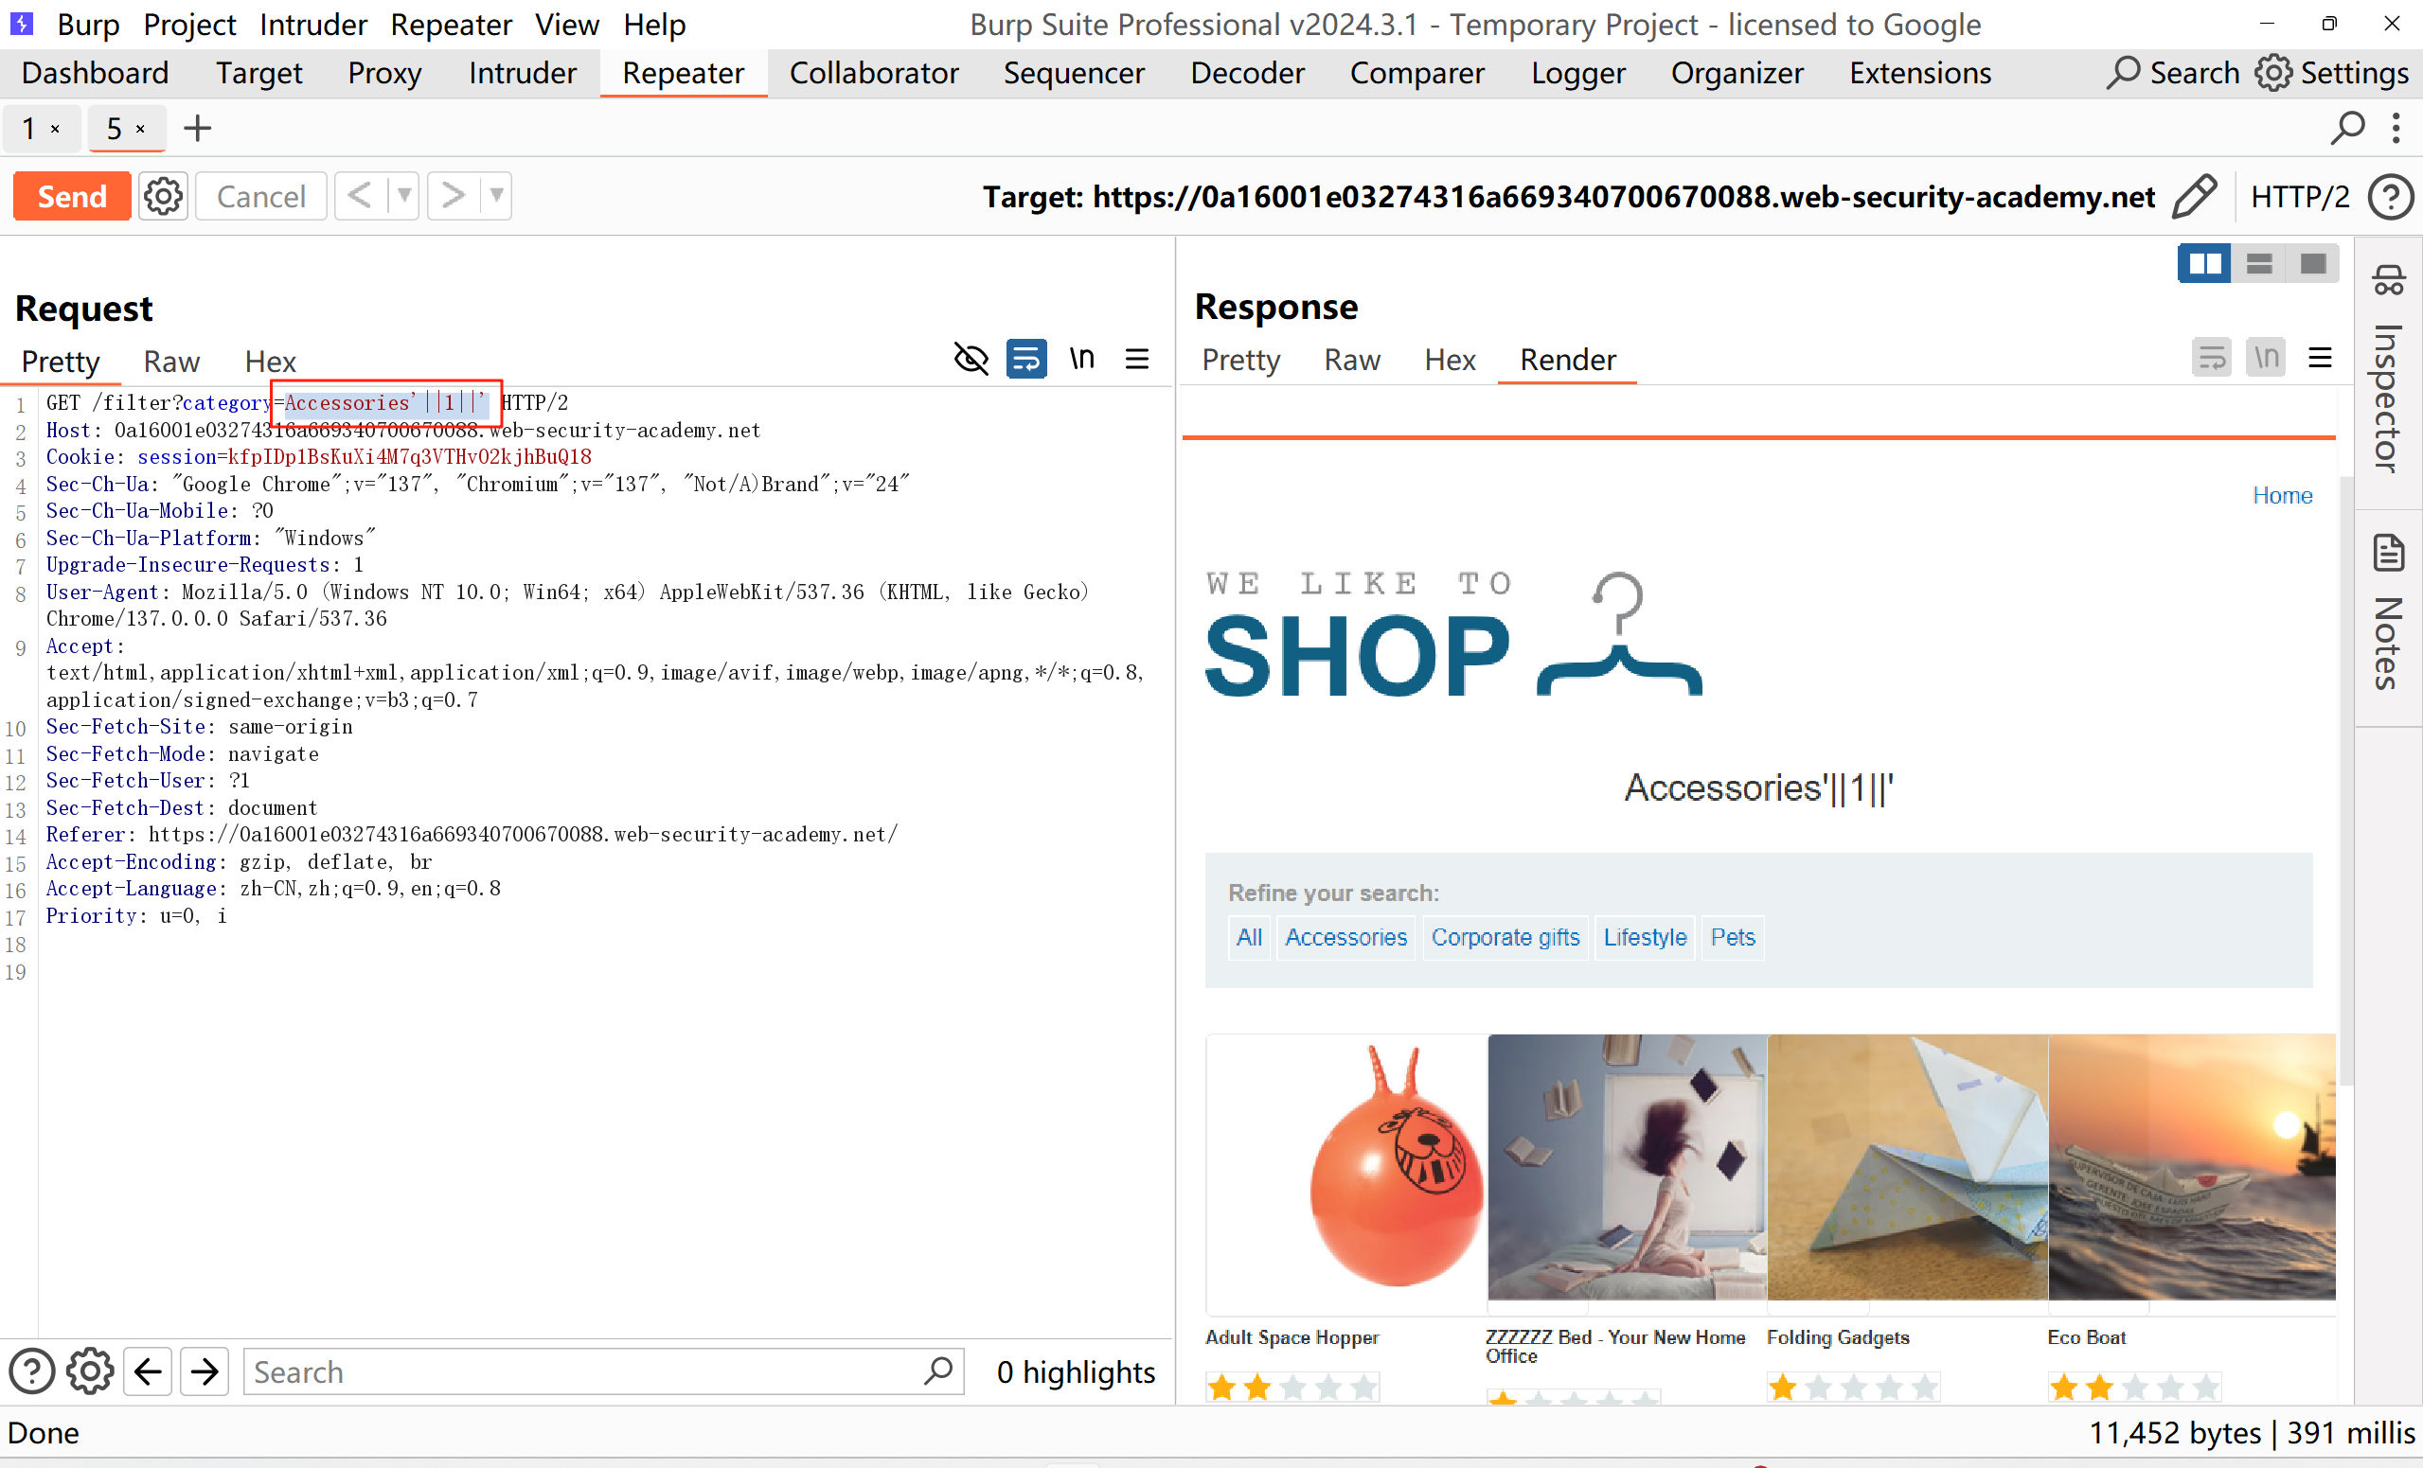Open the Repeater three-dot options menu
2423x1468 pixels.
(2396, 128)
